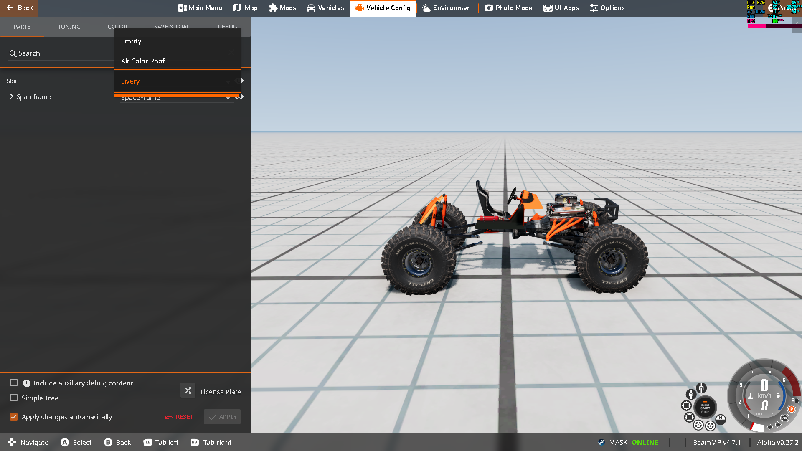This screenshot has height=451, width=802.
Task: Go back using the top-left Back button
Action: pos(19,8)
